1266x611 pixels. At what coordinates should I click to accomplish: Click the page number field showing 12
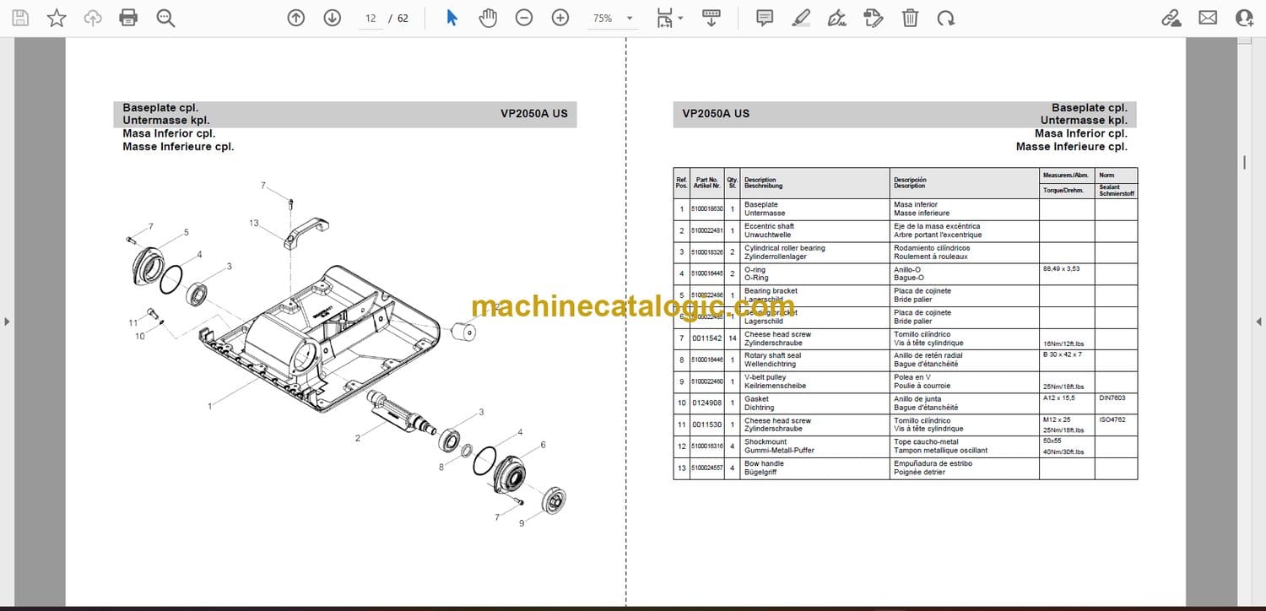pyautogui.click(x=371, y=18)
